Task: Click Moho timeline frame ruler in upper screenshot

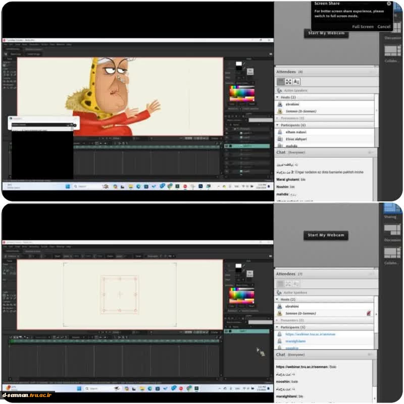Action: pos(146,147)
